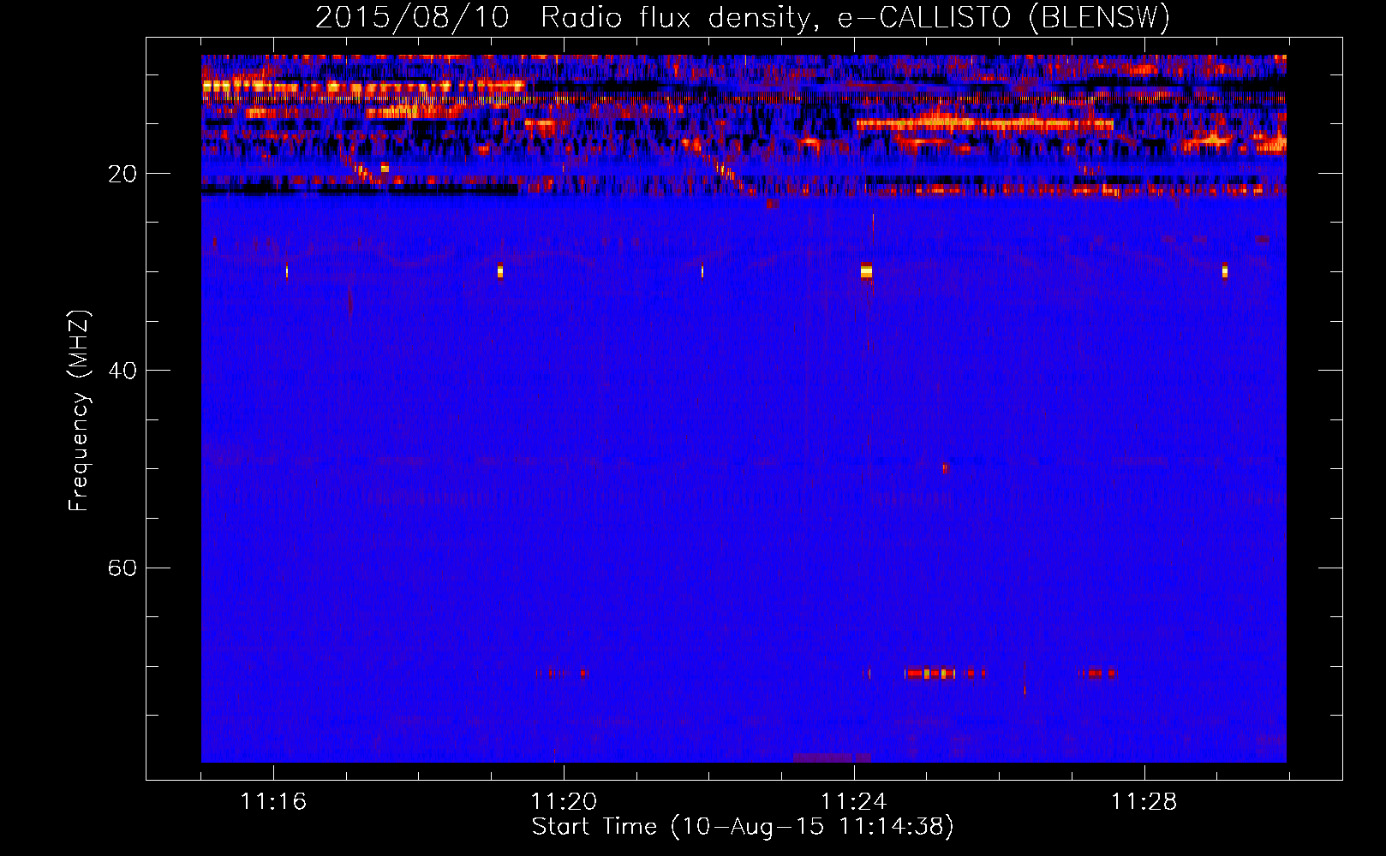Select the "11:28" time tick label
Viewport: 1386px width, 856px height.
1144,801
